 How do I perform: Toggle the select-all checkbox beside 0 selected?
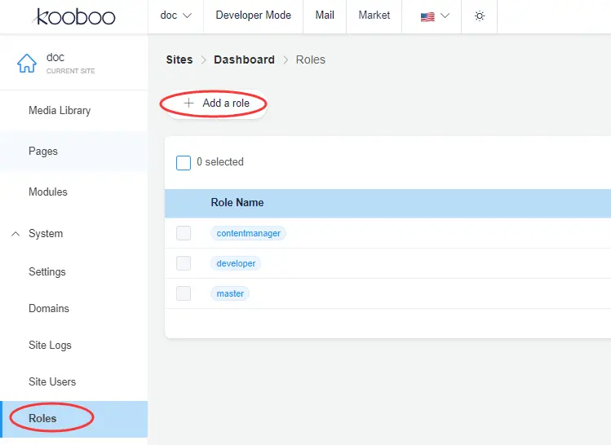click(184, 162)
